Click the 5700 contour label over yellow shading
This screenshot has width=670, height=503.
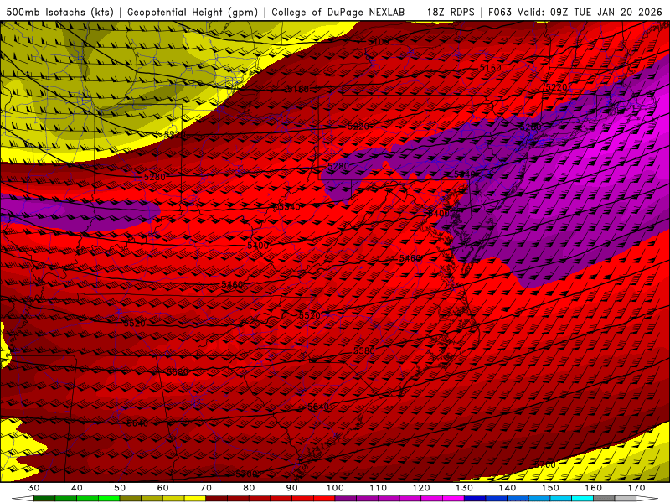point(545,464)
